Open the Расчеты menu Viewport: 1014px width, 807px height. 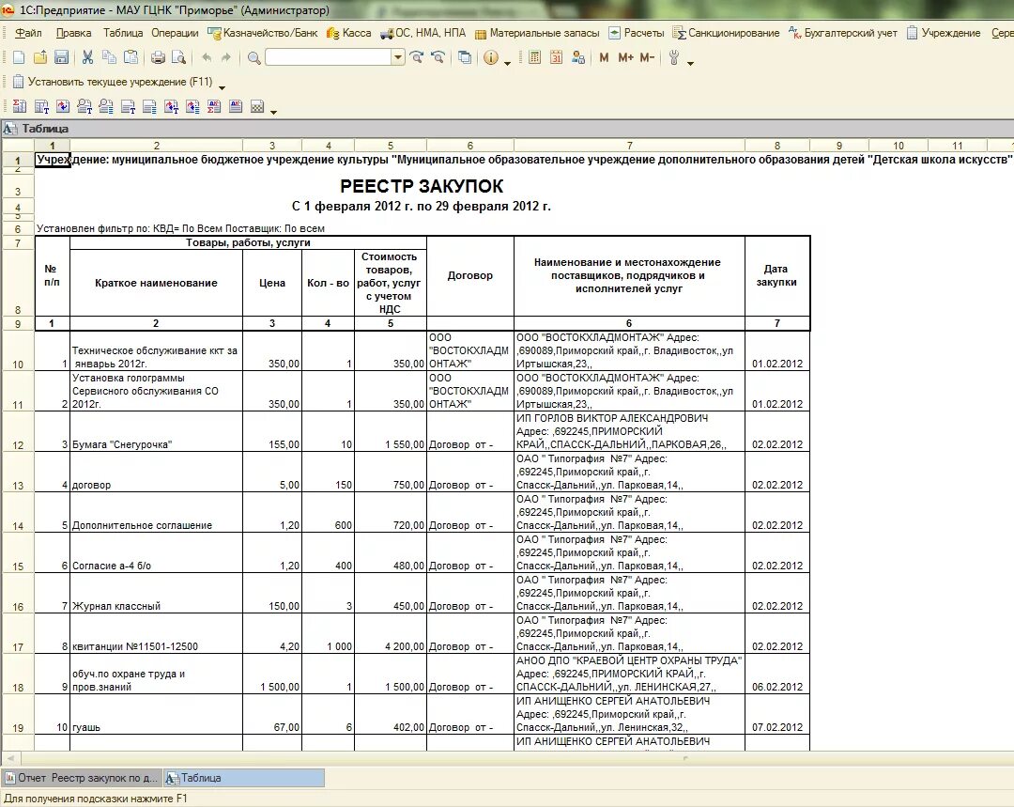click(x=637, y=33)
